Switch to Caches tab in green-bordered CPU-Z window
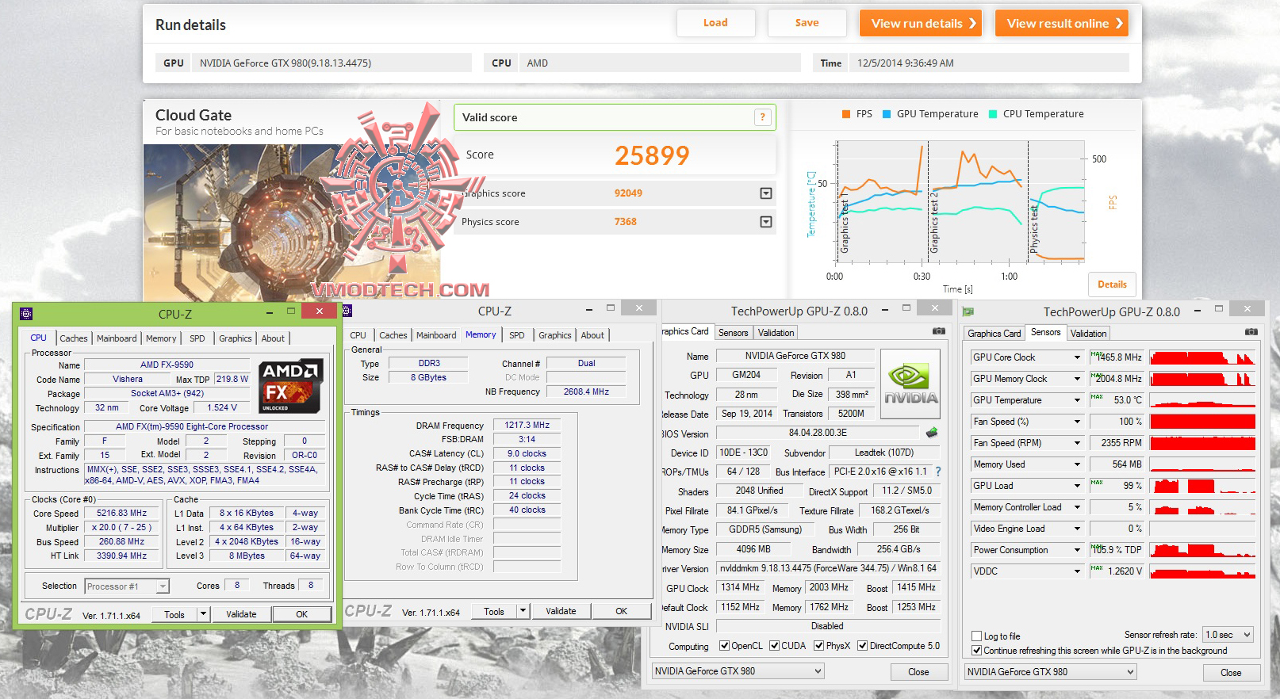This screenshot has width=1280, height=699. [74, 338]
